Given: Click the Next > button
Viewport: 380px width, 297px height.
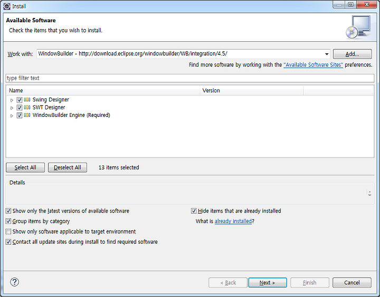Looking at the screenshot, I should coord(268,283).
